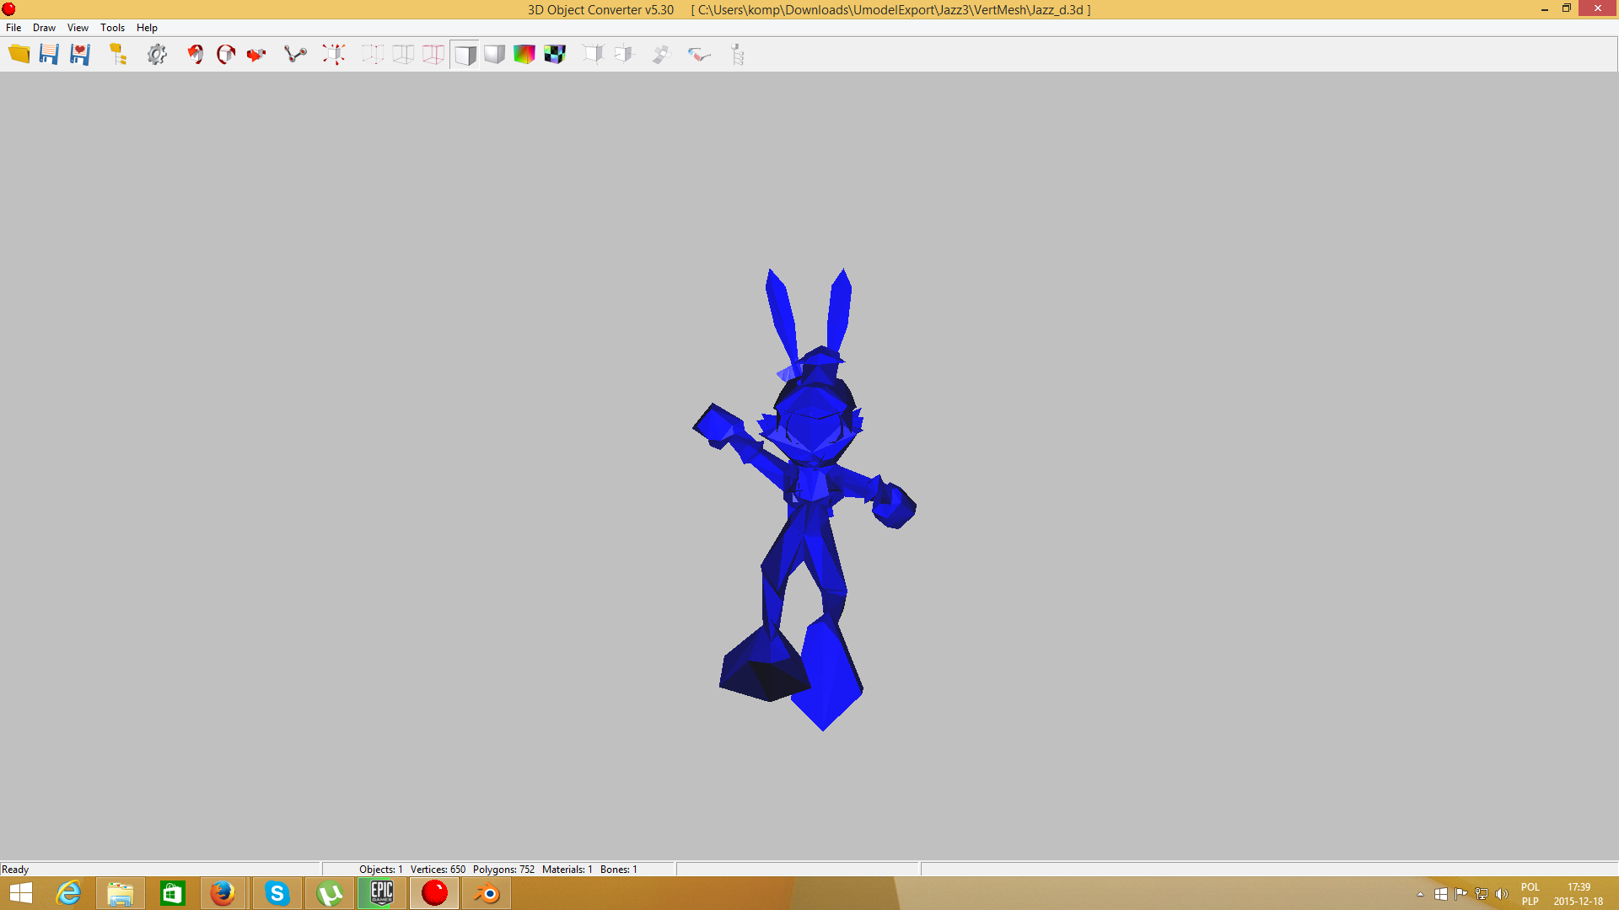The width and height of the screenshot is (1619, 910).
Task: Click the cube with corner lines icon
Action: (x=594, y=55)
